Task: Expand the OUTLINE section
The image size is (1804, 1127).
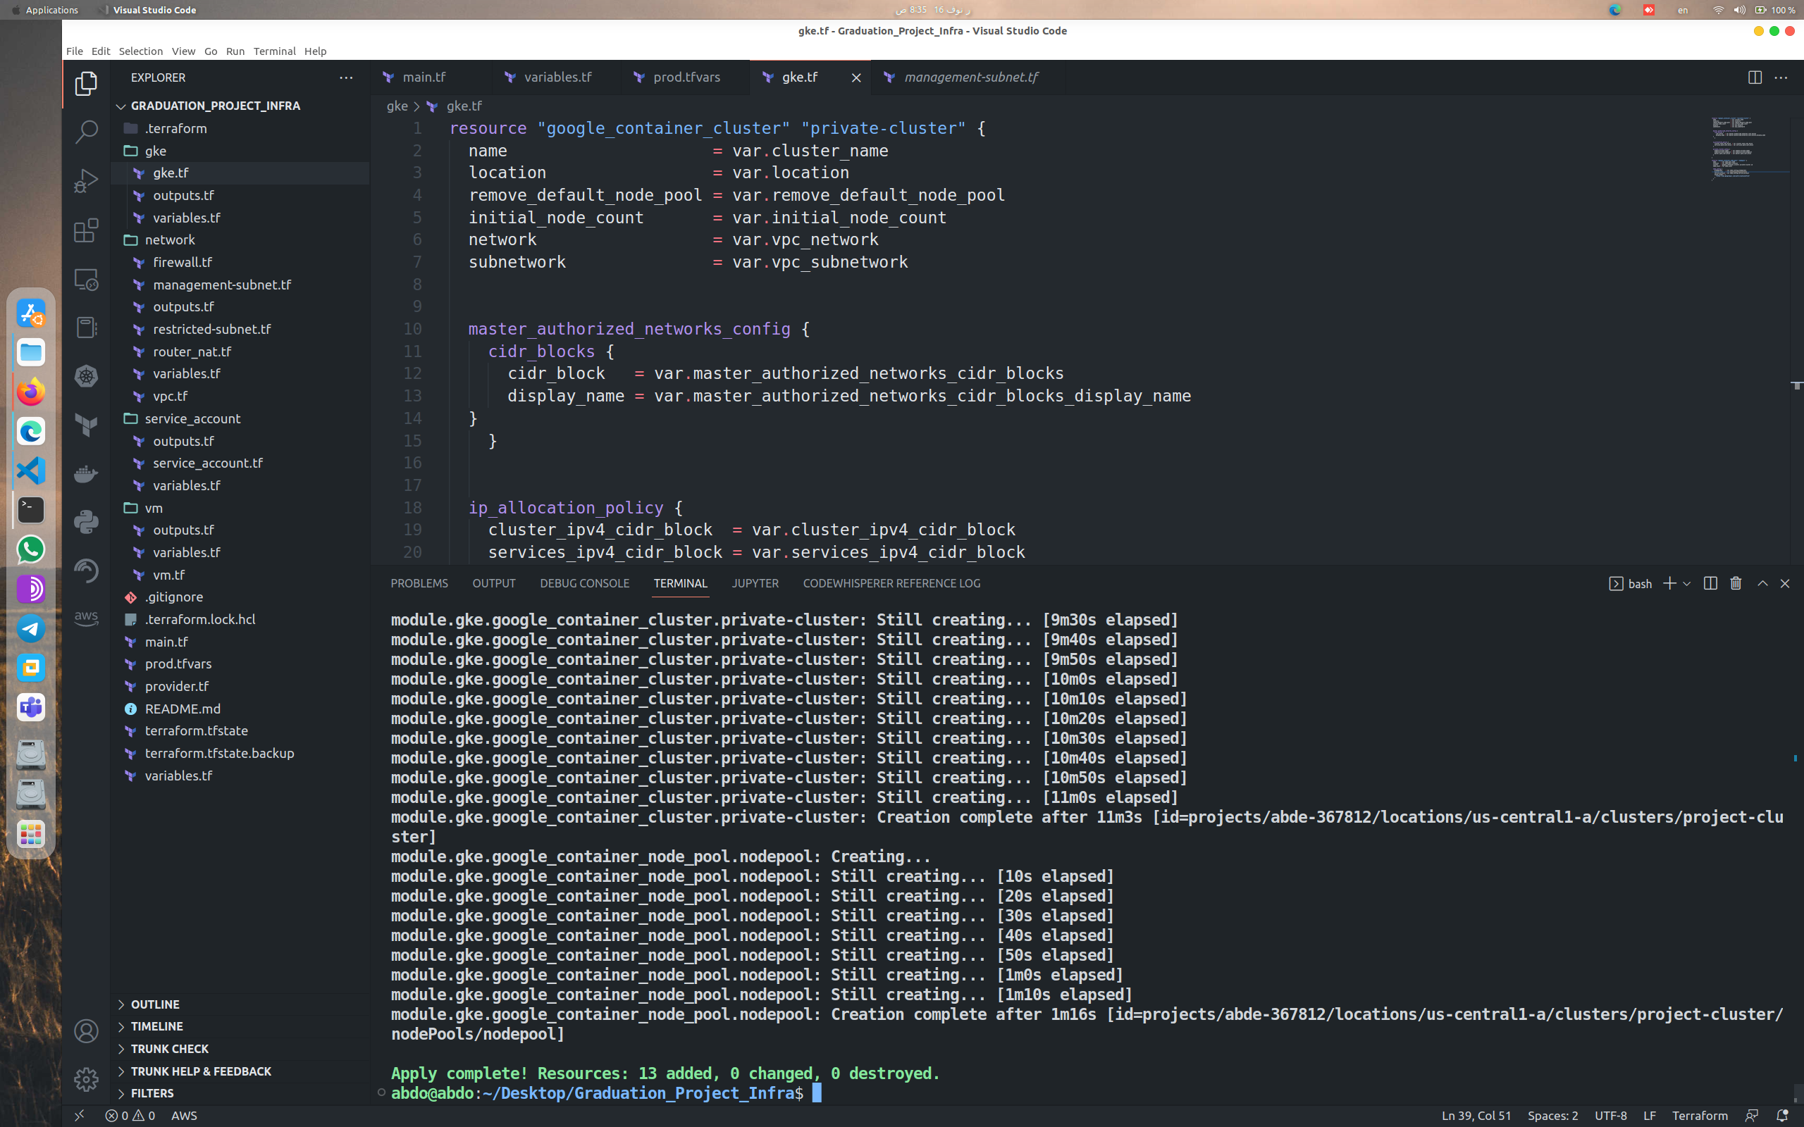Action: pyautogui.click(x=155, y=1004)
